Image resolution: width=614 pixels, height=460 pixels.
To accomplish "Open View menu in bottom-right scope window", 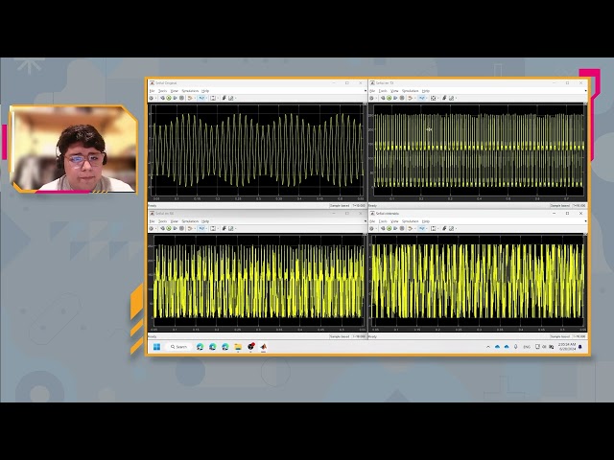I will coord(394,221).
